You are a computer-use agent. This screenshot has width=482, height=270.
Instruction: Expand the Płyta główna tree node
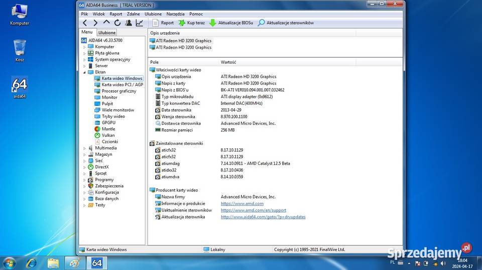pyautogui.click(x=84, y=54)
